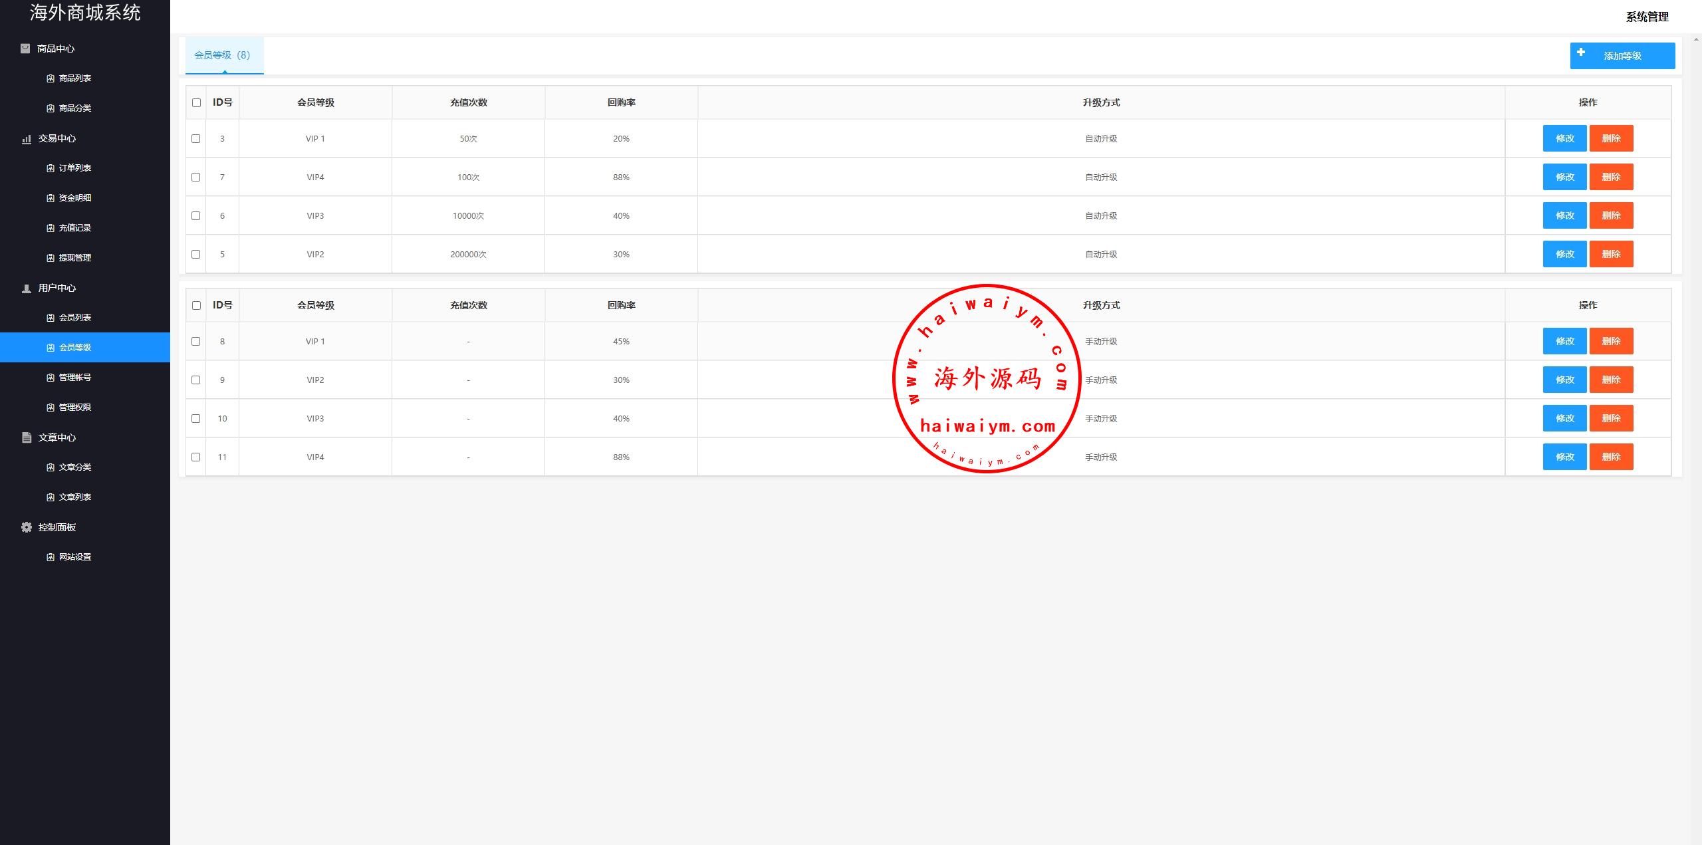Tick the checkbox for ID 7 VIP4 row
The width and height of the screenshot is (1702, 845).
[x=195, y=177]
